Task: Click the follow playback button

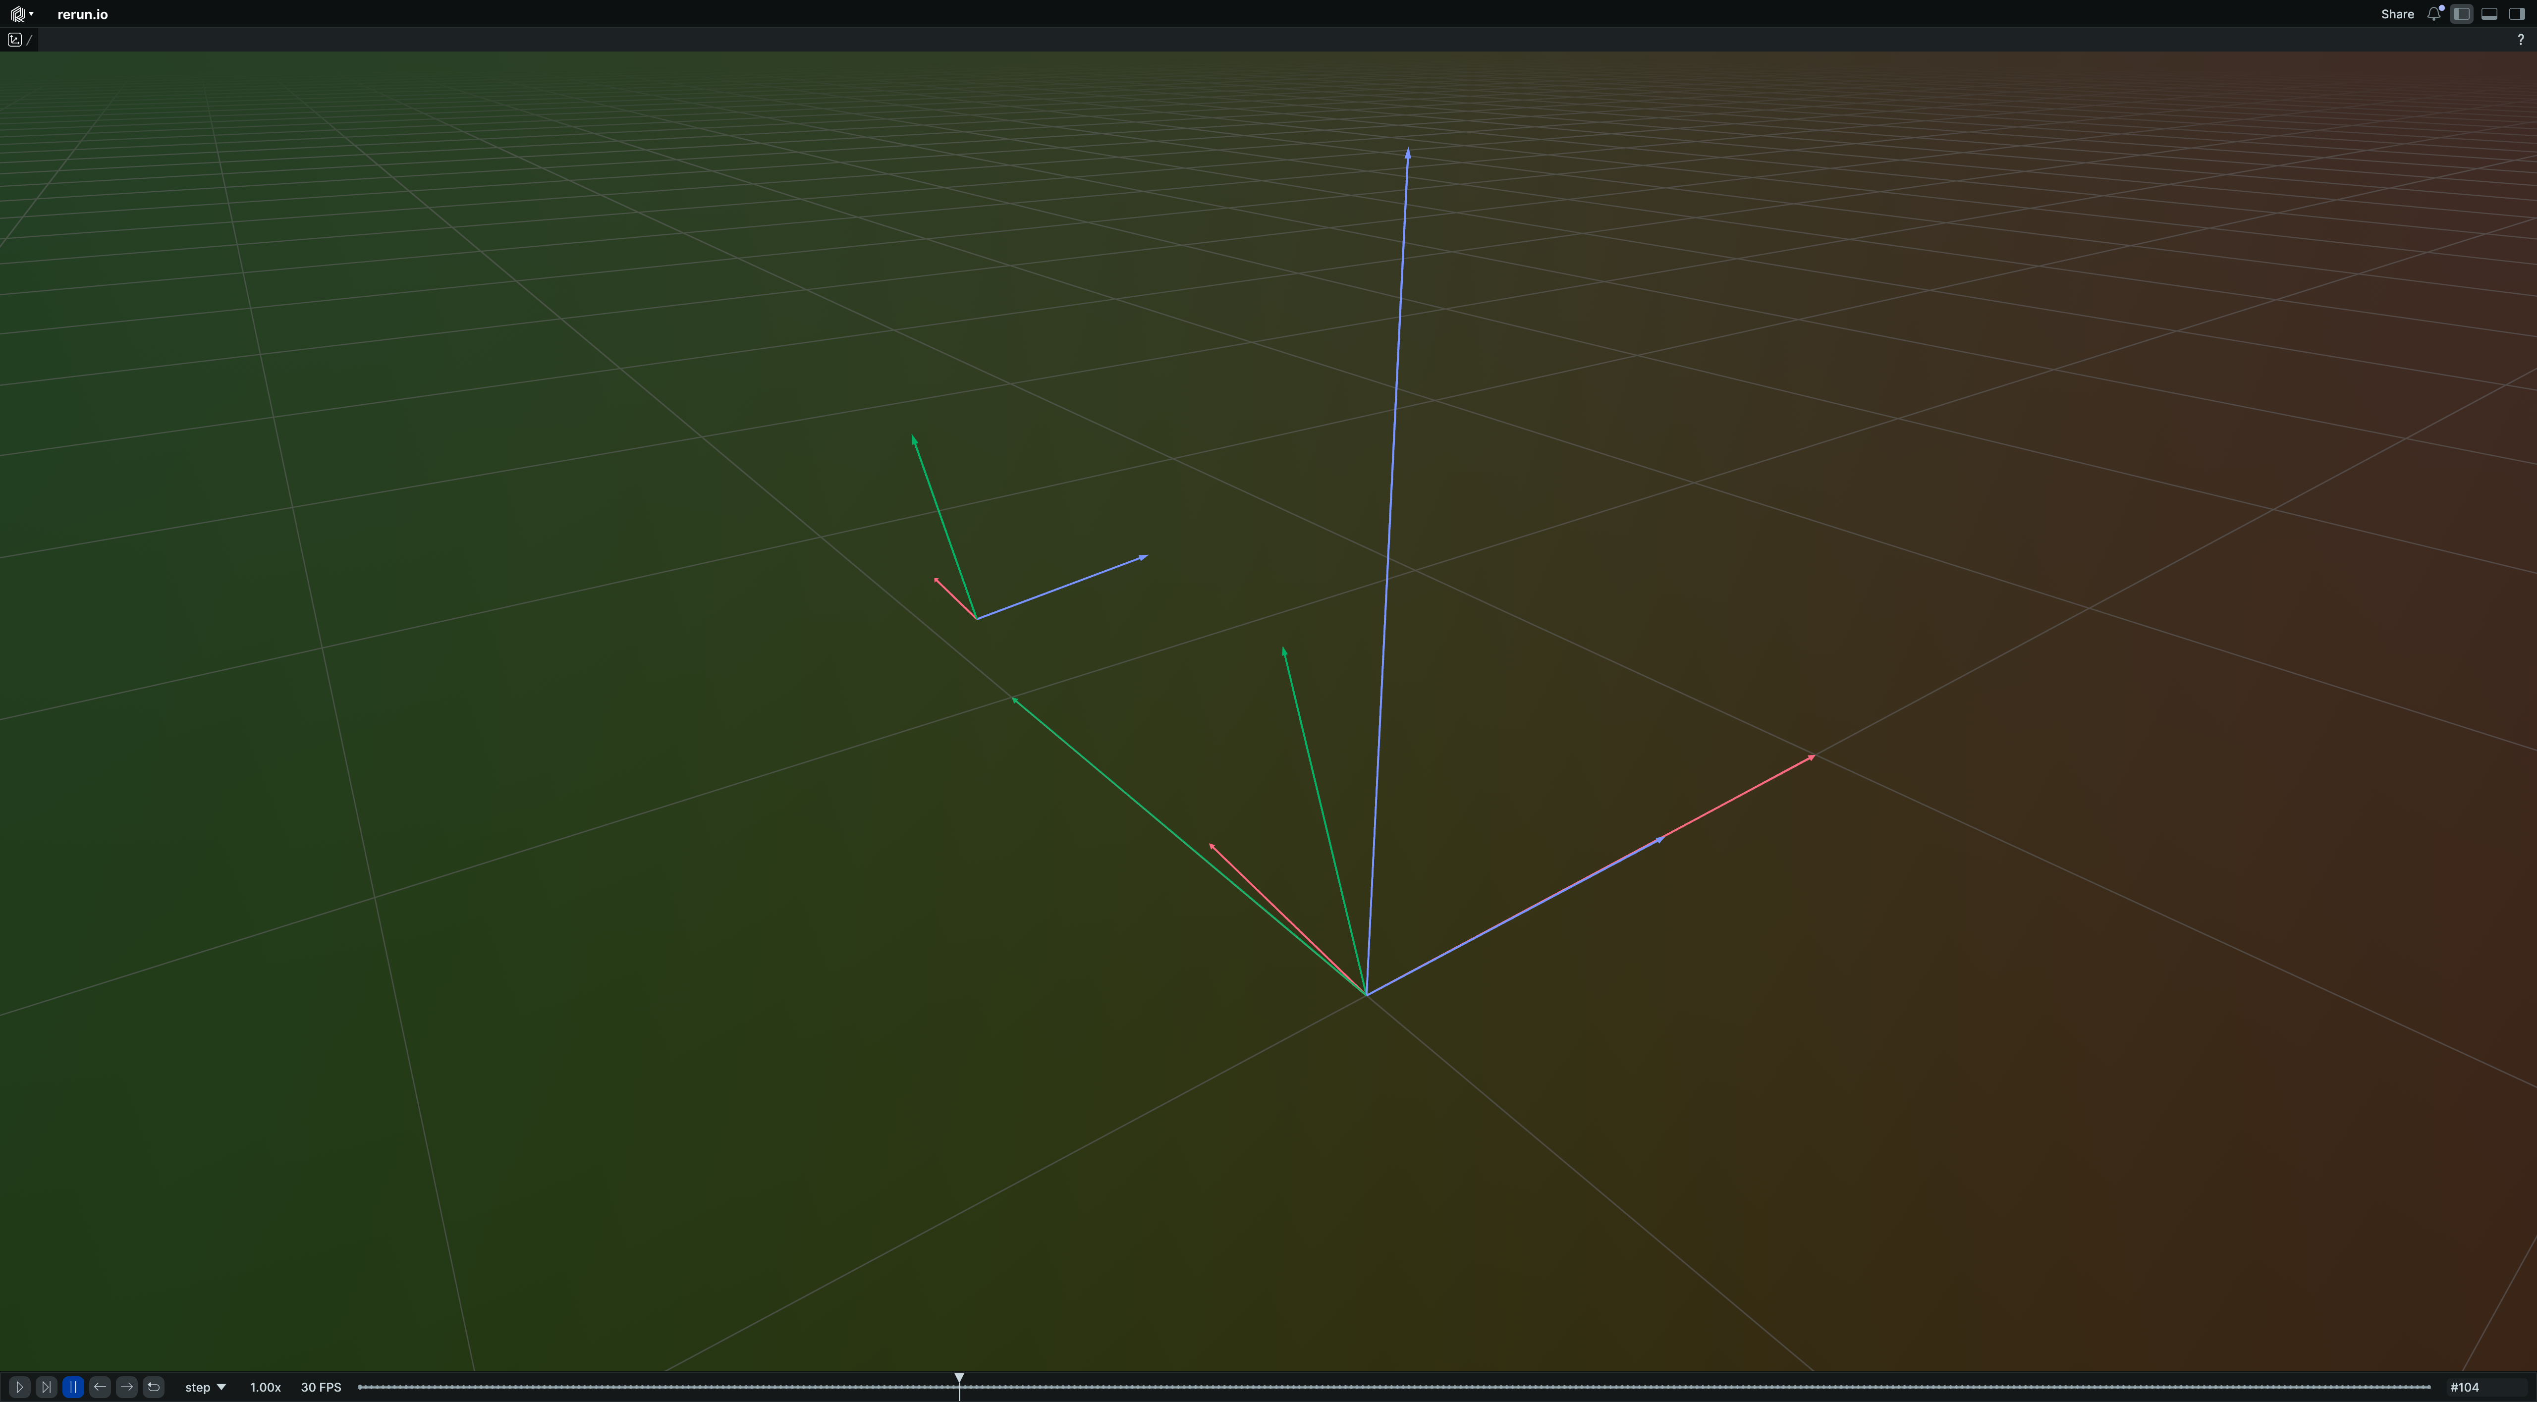Action: (x=46, y=1386)
